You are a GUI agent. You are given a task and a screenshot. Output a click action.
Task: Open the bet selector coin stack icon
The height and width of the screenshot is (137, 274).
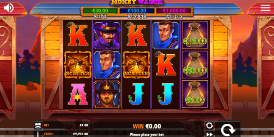38,125
